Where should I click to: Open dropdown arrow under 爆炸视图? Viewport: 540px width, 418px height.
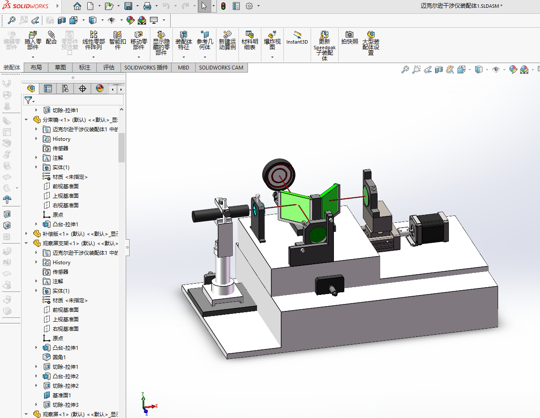(272, 57)
